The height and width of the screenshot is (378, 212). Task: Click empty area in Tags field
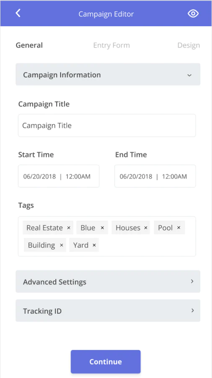(x=147, y=246)
